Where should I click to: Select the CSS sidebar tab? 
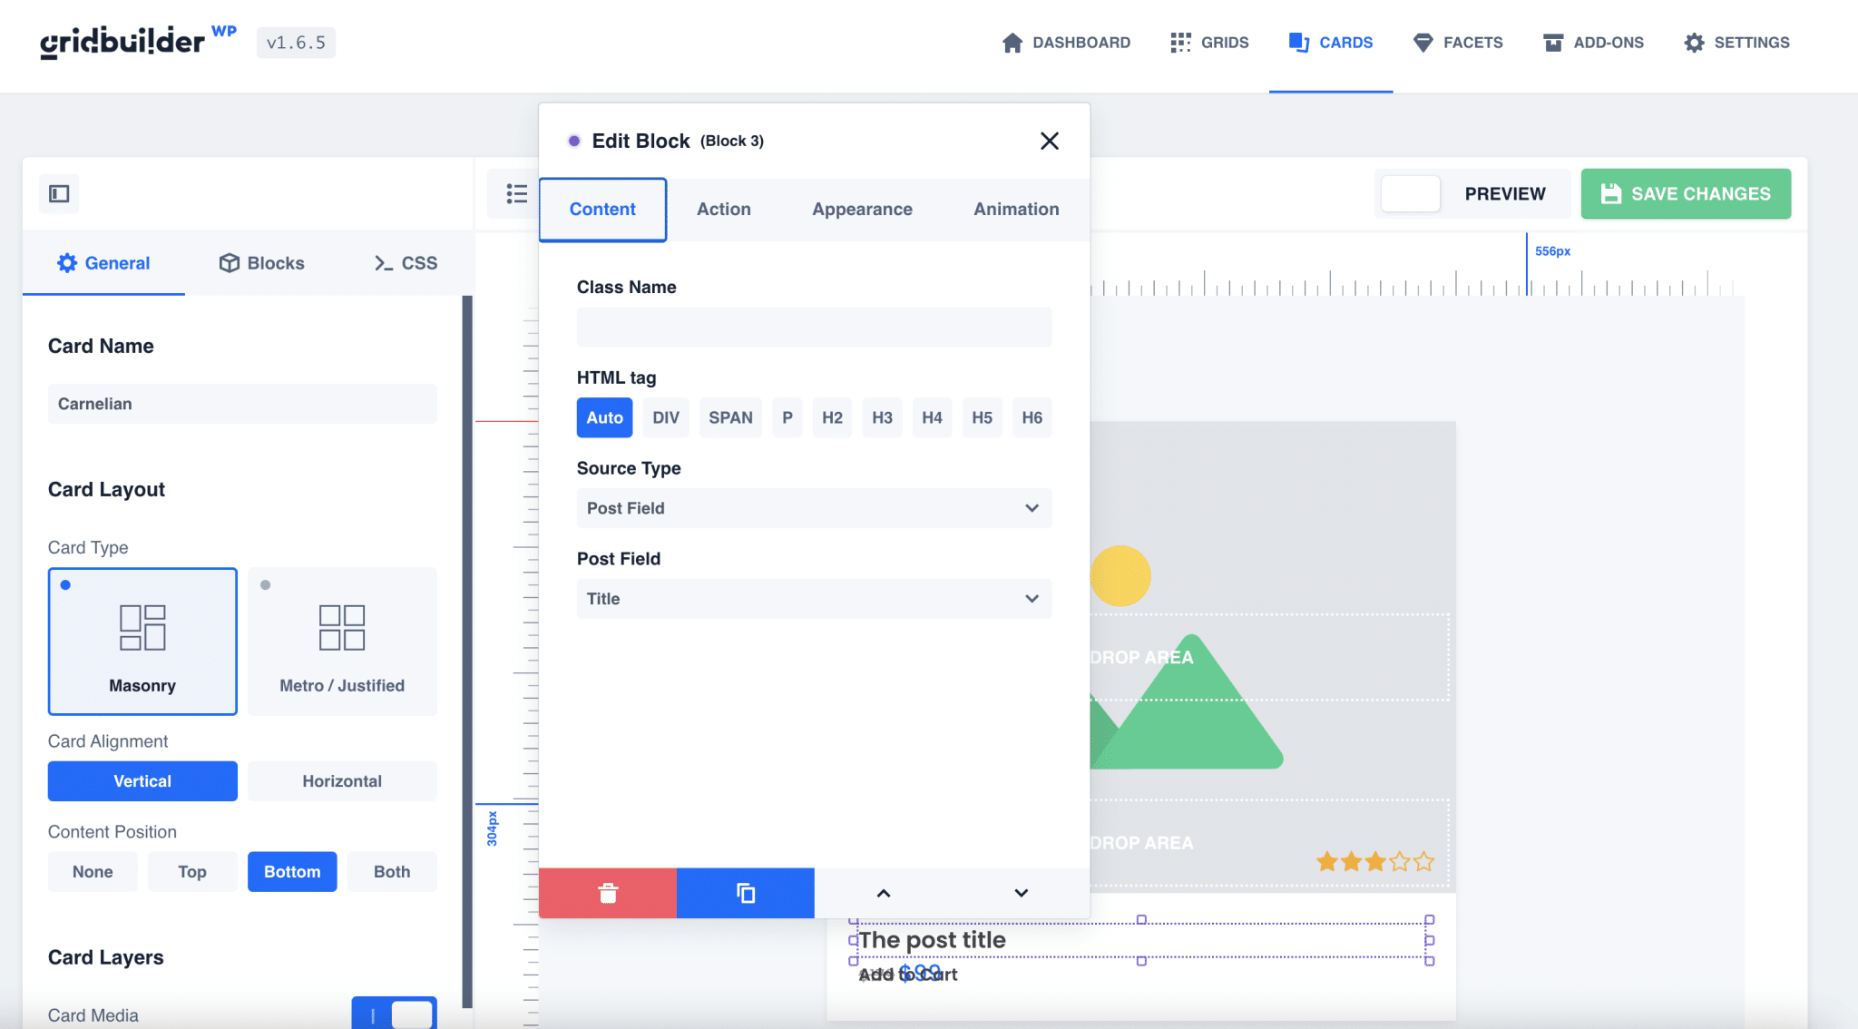[x=406, y=263]
